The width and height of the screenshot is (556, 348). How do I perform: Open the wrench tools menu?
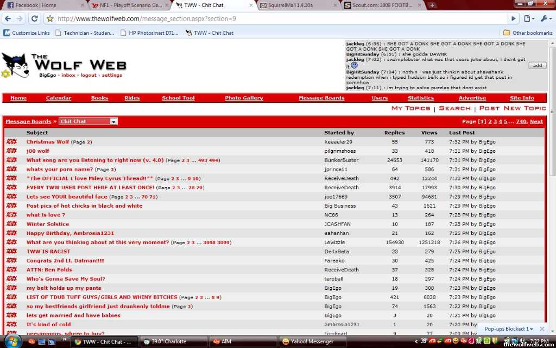click(545, 18)
